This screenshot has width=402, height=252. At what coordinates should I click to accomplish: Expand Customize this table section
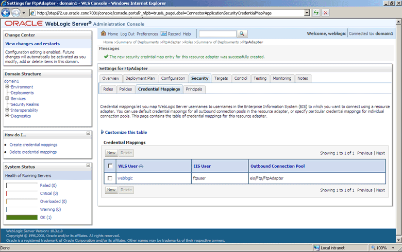tap(103, 132)
